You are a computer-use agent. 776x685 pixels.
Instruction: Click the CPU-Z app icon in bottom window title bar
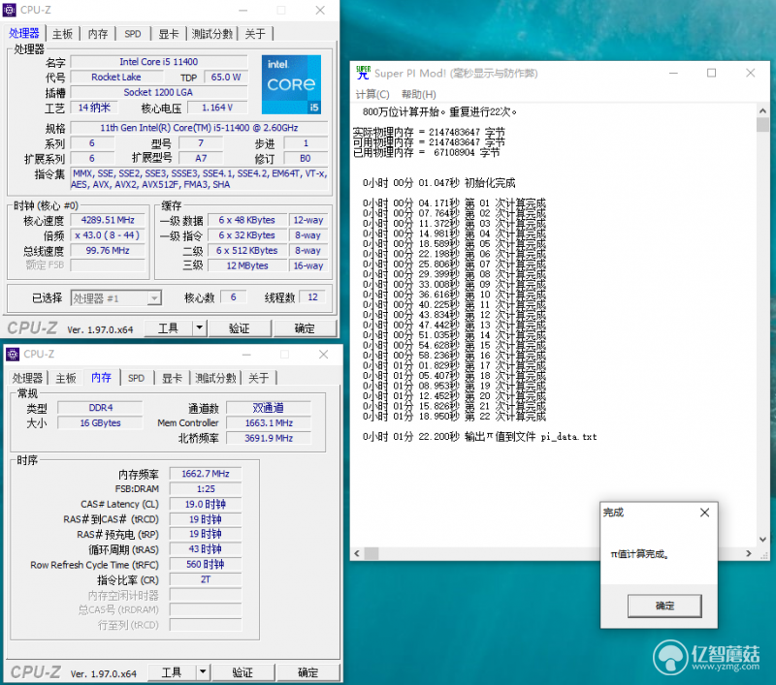13,355
